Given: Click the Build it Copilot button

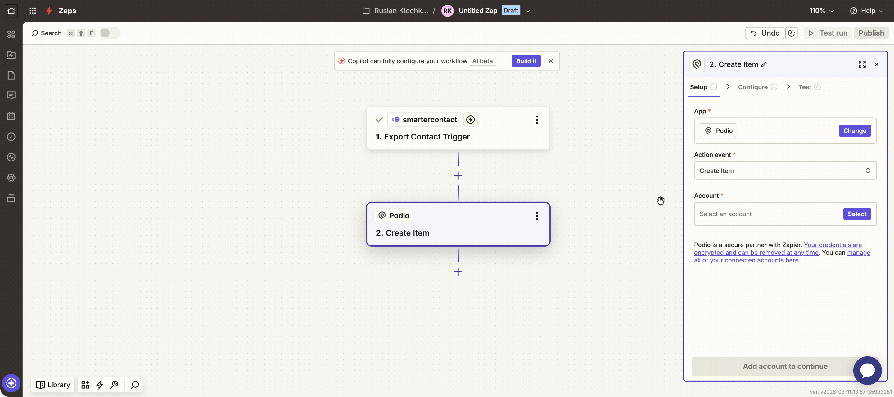Looking at the screenshot, I should (x=526, y=61).
